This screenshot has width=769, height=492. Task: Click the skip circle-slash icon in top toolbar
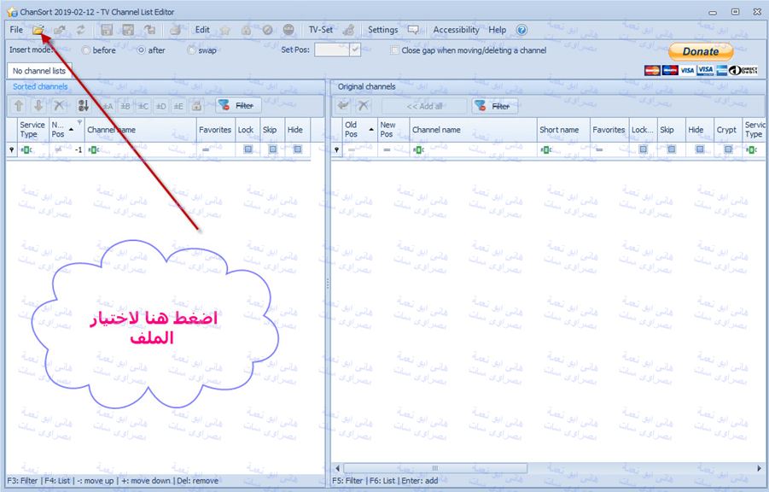pyautogui.click(x=267, y=30)
